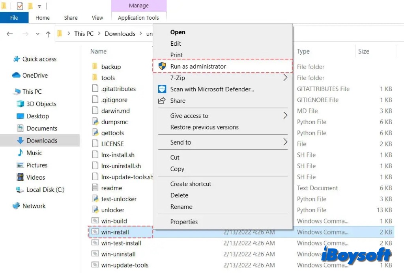Click the Music note icon in sidebar
Screen dimensions: 404x273
[20, 153]
